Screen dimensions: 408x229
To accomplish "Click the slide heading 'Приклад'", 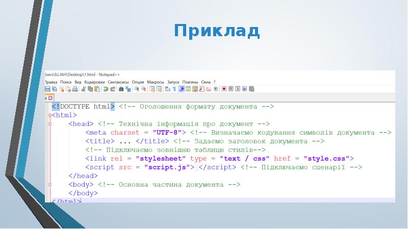I will (217, 31).
